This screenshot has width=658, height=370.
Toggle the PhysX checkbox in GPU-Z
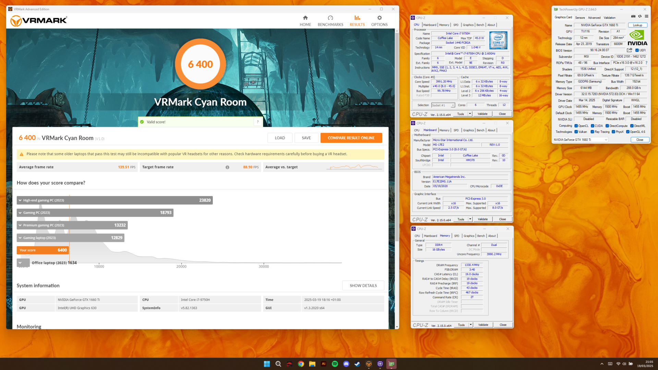613,132
